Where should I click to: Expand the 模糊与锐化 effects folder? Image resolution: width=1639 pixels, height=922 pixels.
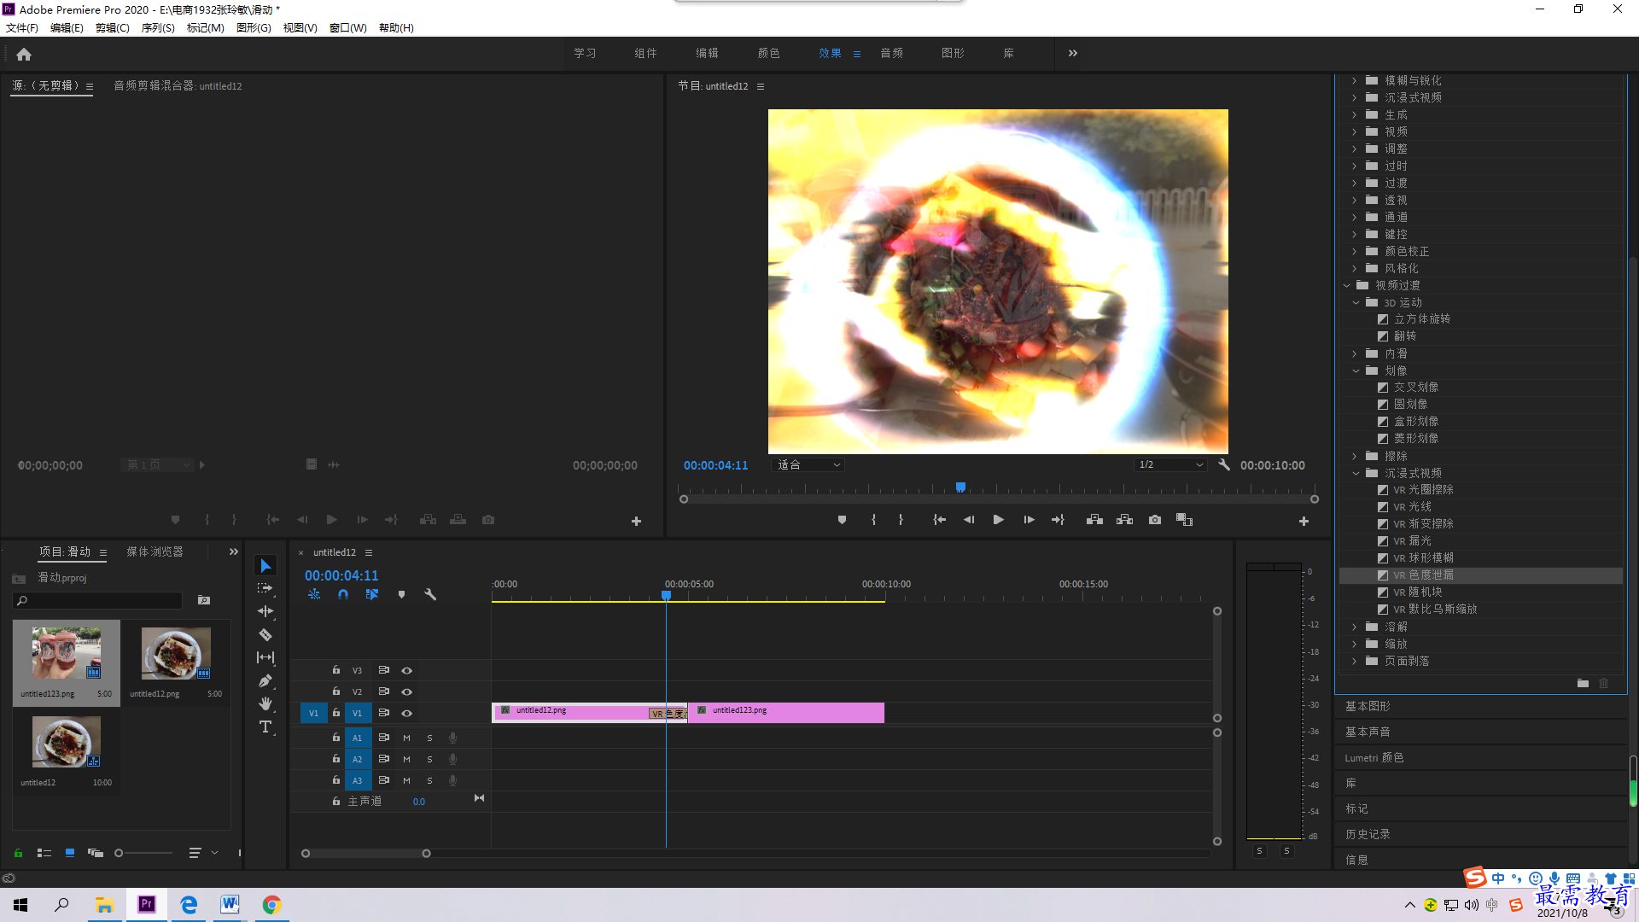[1354, 80]
